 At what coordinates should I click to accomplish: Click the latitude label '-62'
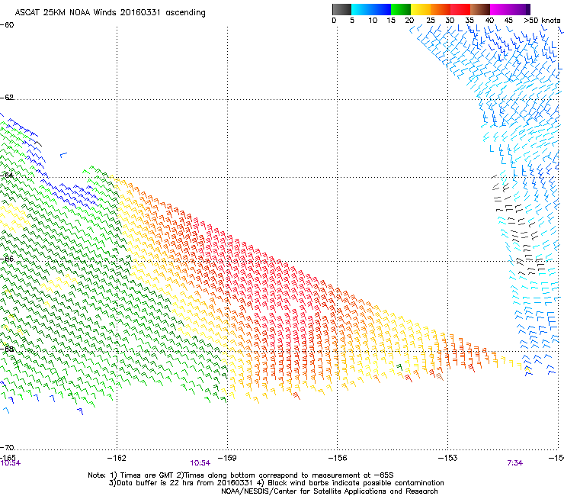click(x=7, y=98)
